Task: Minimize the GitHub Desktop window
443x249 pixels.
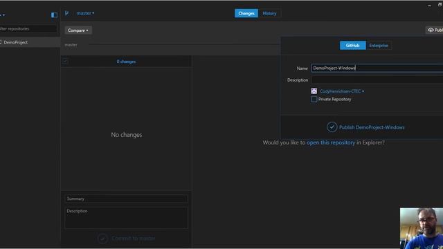Action: [x=429, y=6]
